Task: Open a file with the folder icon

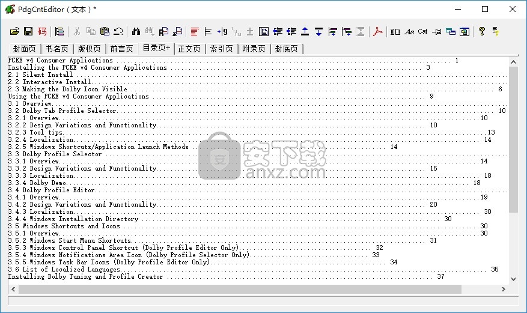Action: pos(14,32)
